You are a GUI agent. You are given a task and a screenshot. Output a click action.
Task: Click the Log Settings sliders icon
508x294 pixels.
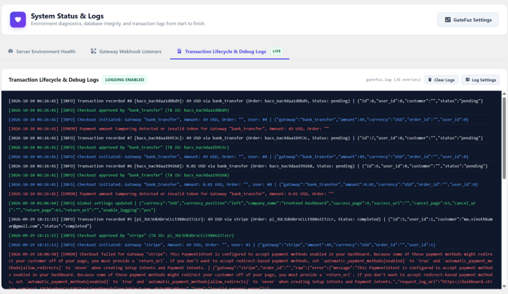(467, 80)
